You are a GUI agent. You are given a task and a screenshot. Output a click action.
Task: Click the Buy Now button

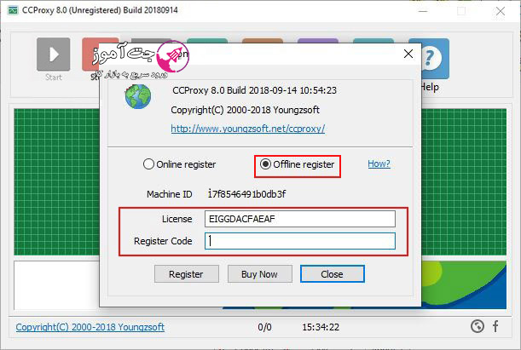(x=260, y=274)
